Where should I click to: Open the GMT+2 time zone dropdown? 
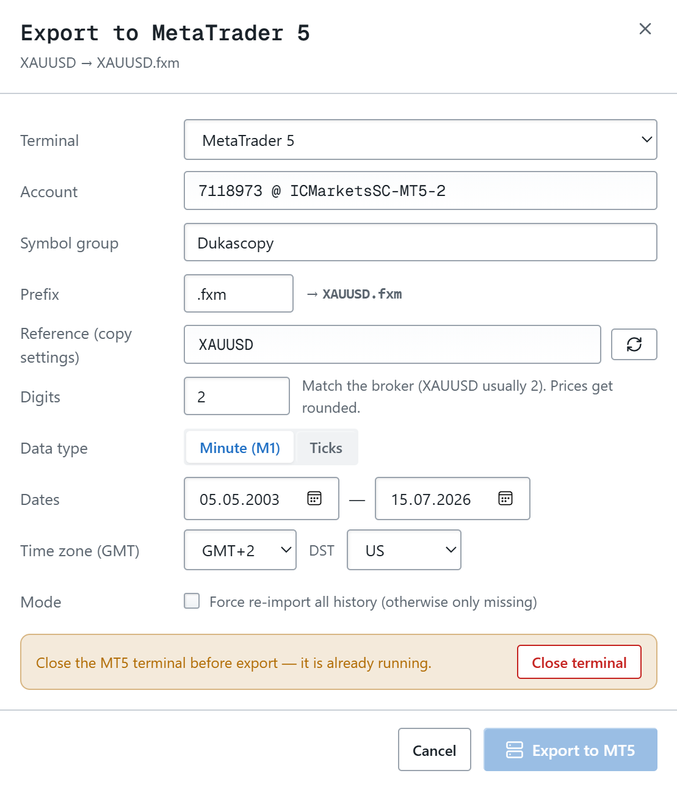pos(240,550)
